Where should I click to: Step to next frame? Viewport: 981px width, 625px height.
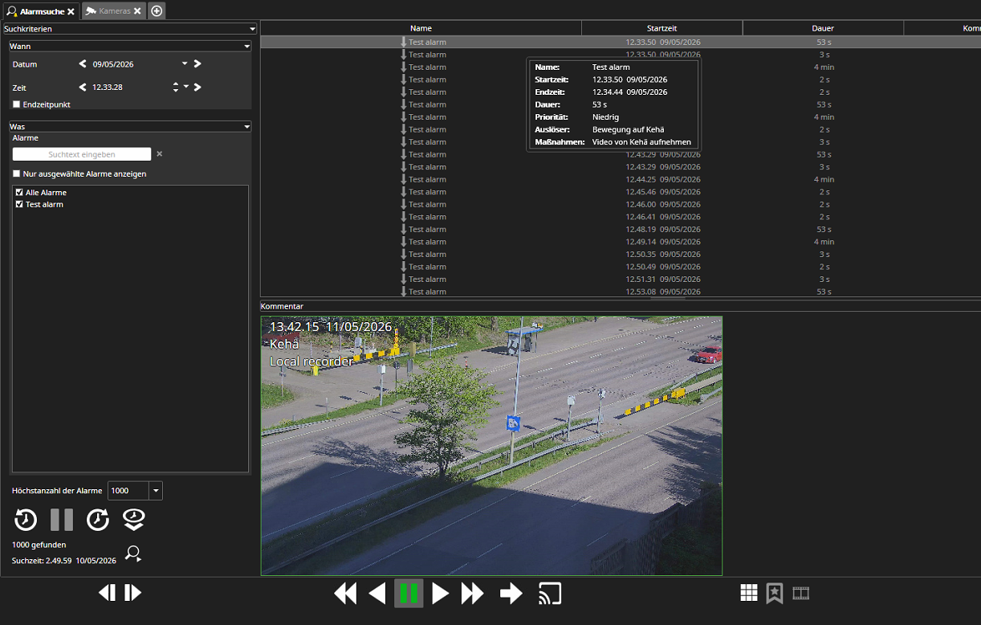point(133,593)
